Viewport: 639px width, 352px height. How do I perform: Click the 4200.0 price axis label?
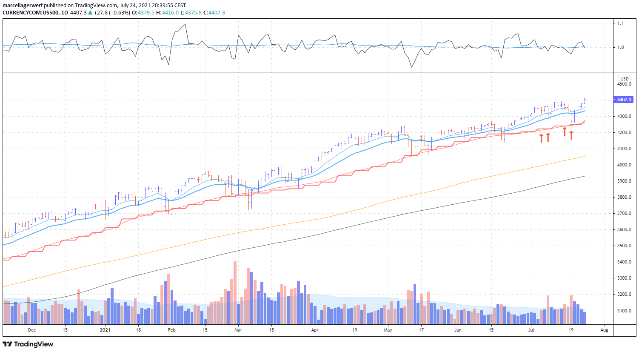[624, 132]
